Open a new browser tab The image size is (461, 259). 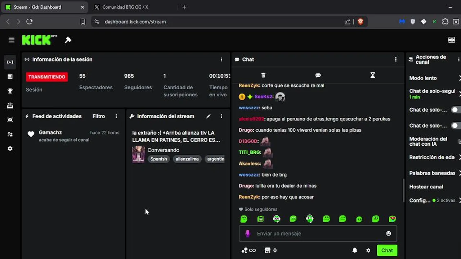coord(184,7)
